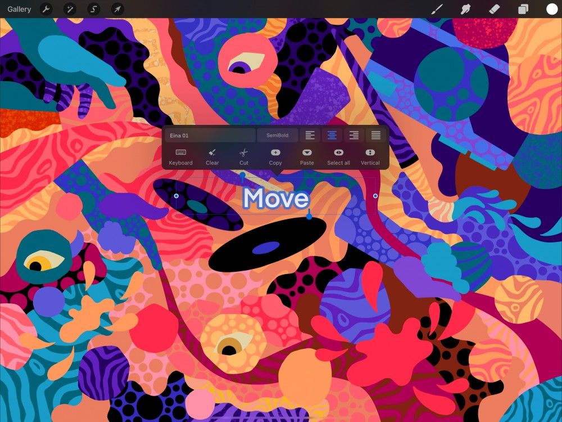Pick the Paint brush tool

tap(437, 9)
